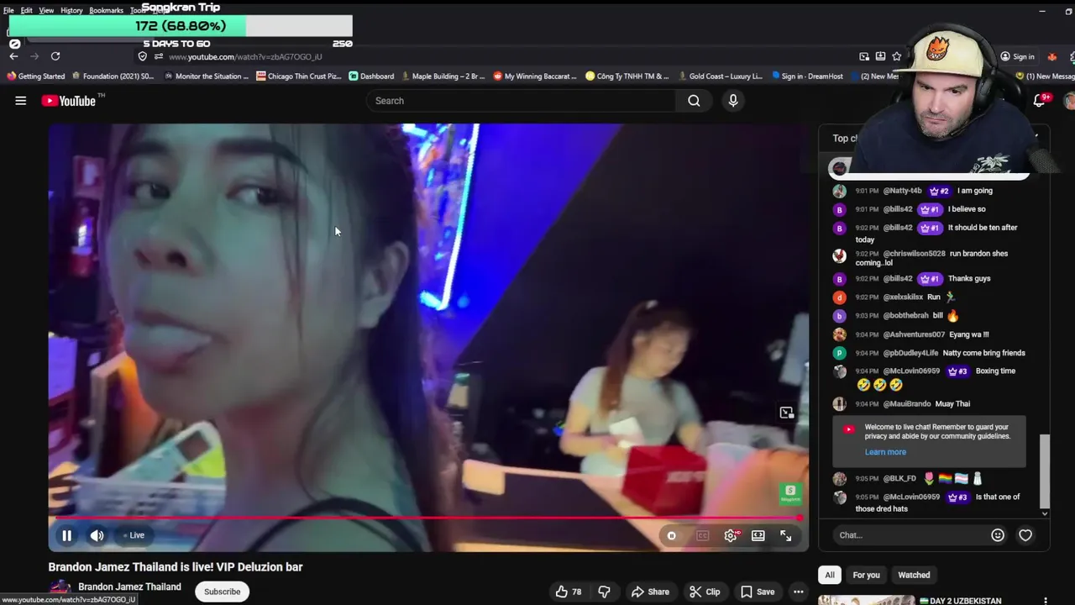Open video settings gear

(x=731, y=535)
